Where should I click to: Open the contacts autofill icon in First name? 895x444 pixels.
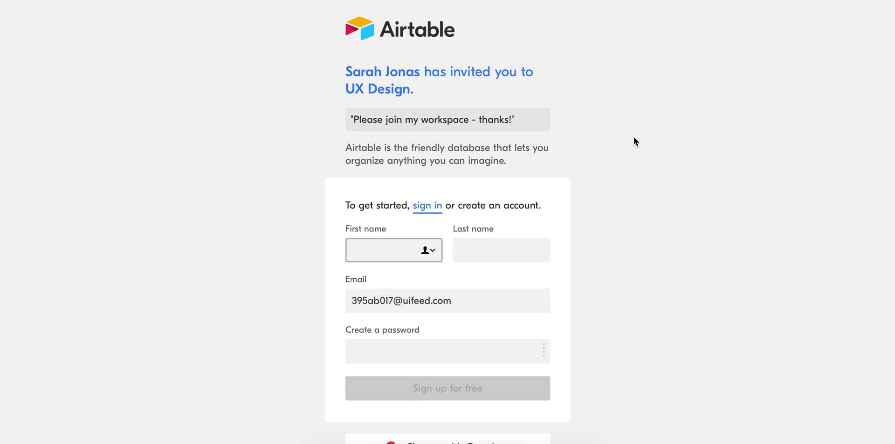coord(425,250)
